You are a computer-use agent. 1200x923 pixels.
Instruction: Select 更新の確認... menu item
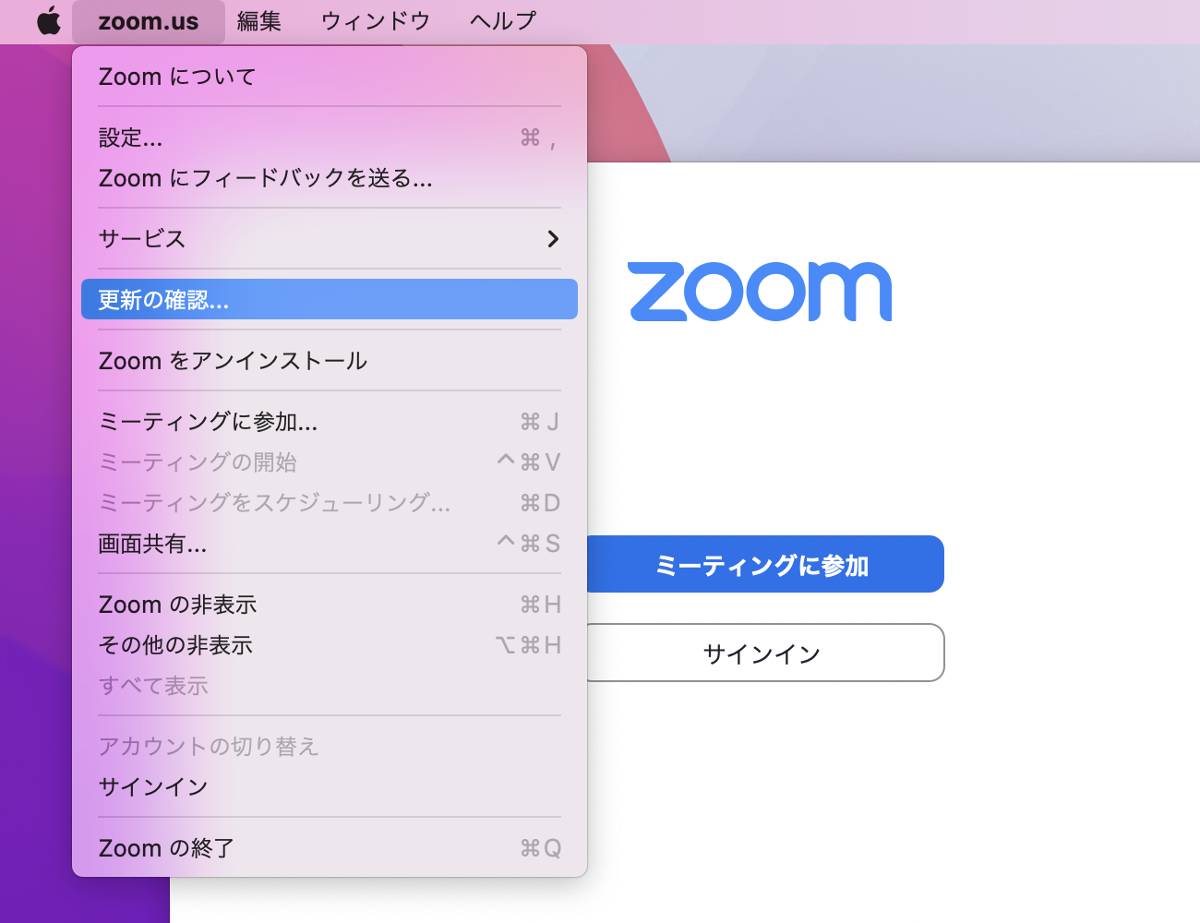coord(330,300)
